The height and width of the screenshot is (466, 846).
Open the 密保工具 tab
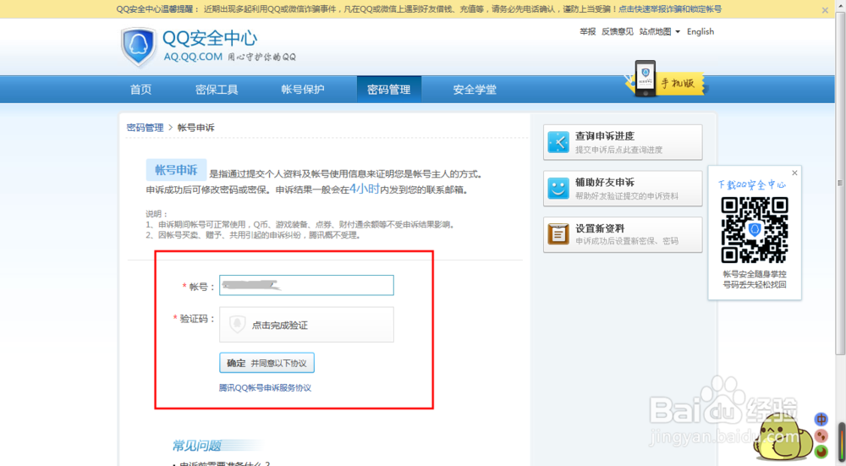(x=217, y=90)
